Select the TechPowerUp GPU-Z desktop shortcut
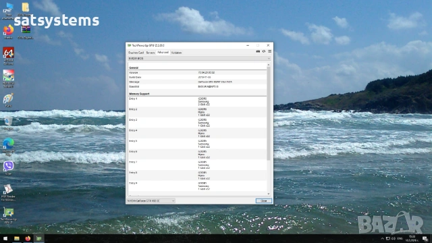Image resolution: width=432 pixels, height=243 pixels. [x=9, y=216]
